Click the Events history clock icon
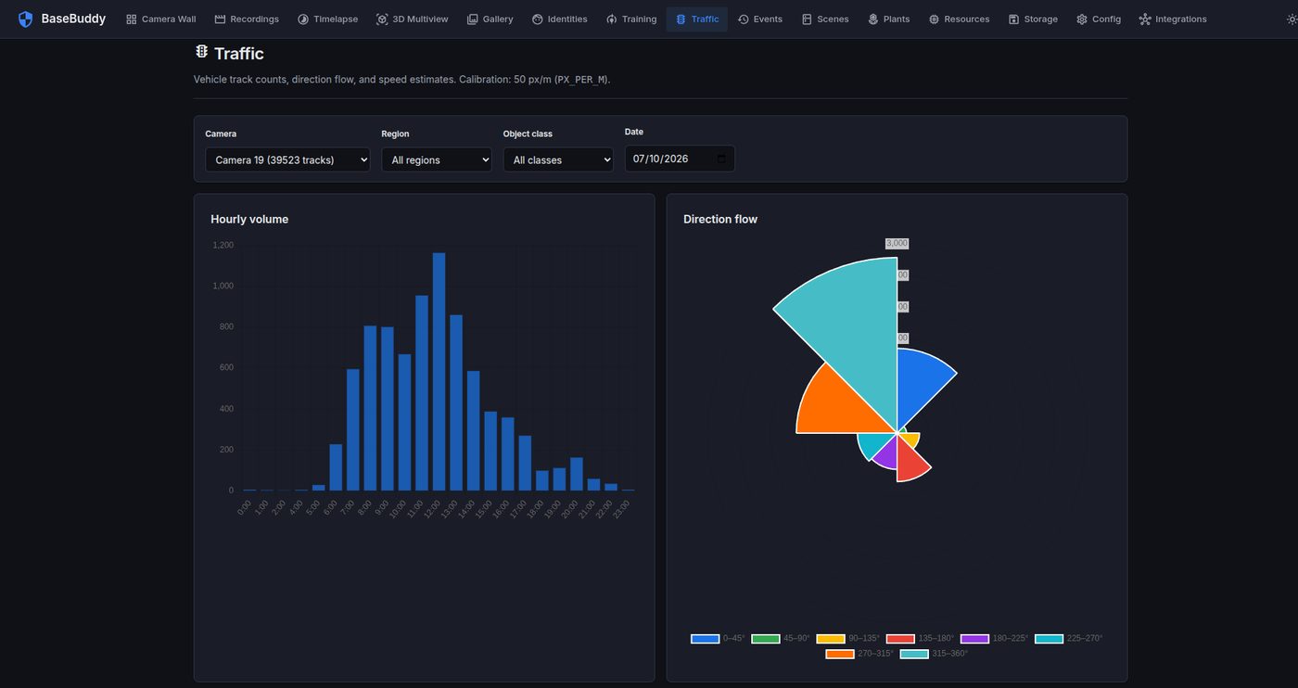Image resolution: width=1298 pixels, height=688 pixels. pyautogui.click(x=744, y=19)
